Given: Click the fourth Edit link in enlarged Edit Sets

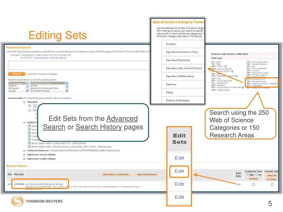Looking at the screenshot, I should [x=179, y=197].
